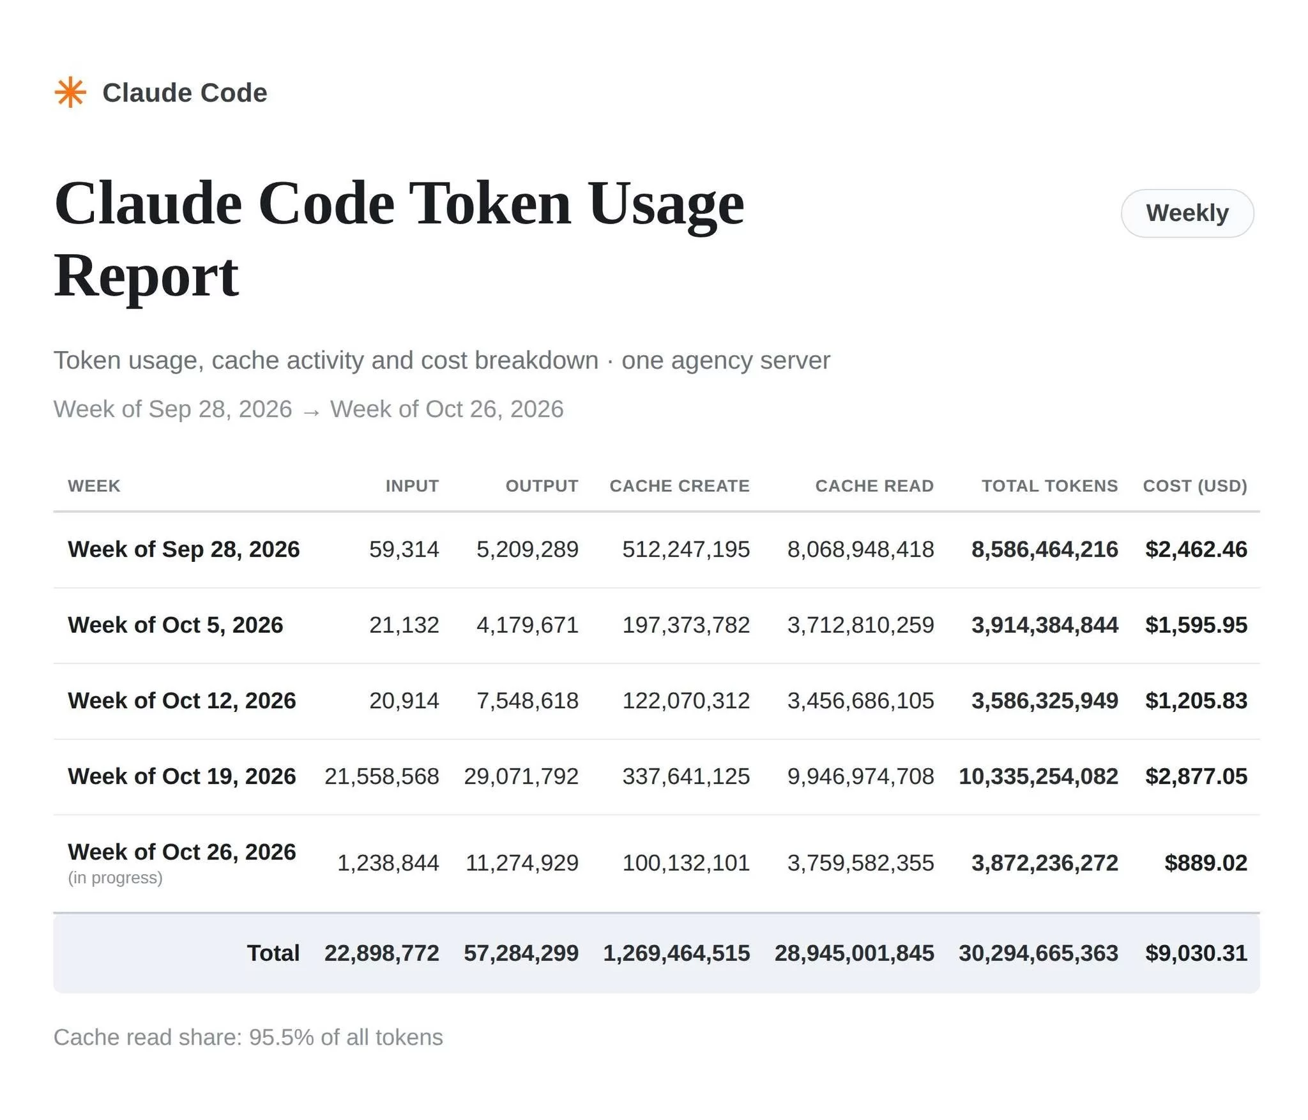The width and height of the screenshot is (1308, 1120).
Task: Click the COST (USD) column header
Action: (1195, 486)
